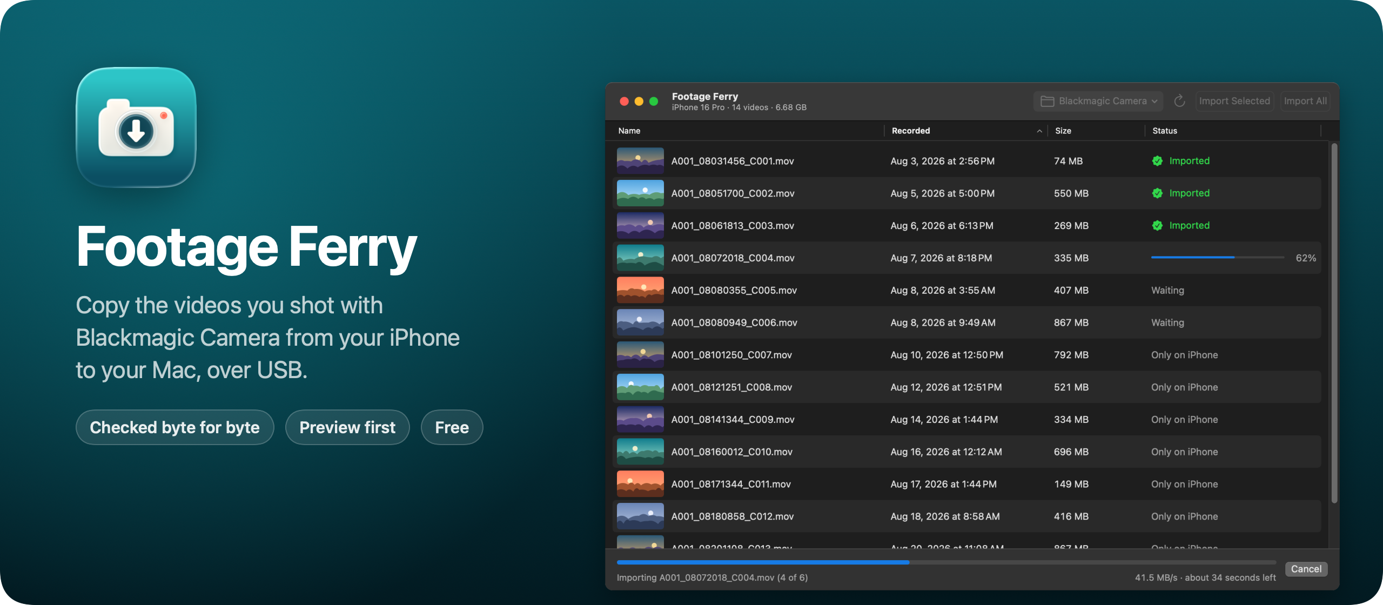Select thumbnail of A001_08080355_C005.mov
The image size is (1383, 605).
coord(640,290)
